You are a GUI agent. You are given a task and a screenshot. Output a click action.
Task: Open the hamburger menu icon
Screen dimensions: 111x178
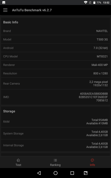(5, 10)
